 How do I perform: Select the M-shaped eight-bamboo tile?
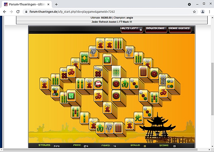(84, 58)
